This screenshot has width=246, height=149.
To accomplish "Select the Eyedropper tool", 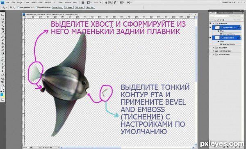I will 3,32.
